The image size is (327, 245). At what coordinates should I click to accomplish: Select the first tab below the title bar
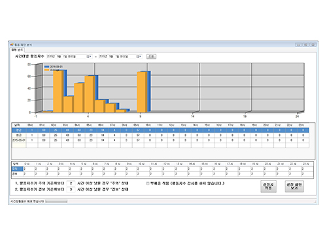[x=17, y=50]
